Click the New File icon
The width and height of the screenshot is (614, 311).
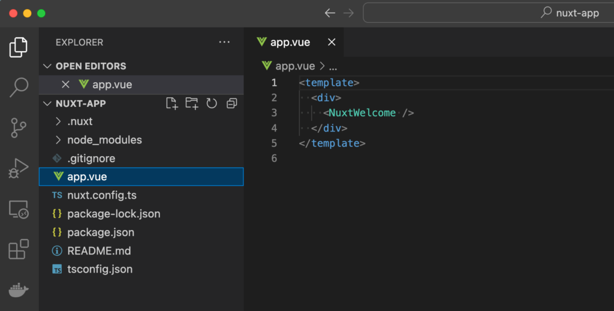172,103
